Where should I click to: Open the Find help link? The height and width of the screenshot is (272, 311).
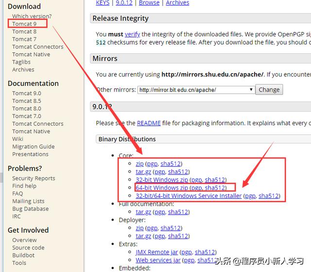coord(24,186)
